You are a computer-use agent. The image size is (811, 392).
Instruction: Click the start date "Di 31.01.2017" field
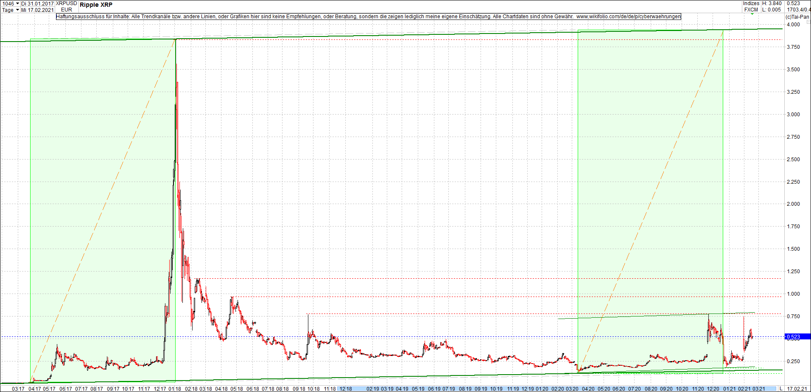[37, 3]
